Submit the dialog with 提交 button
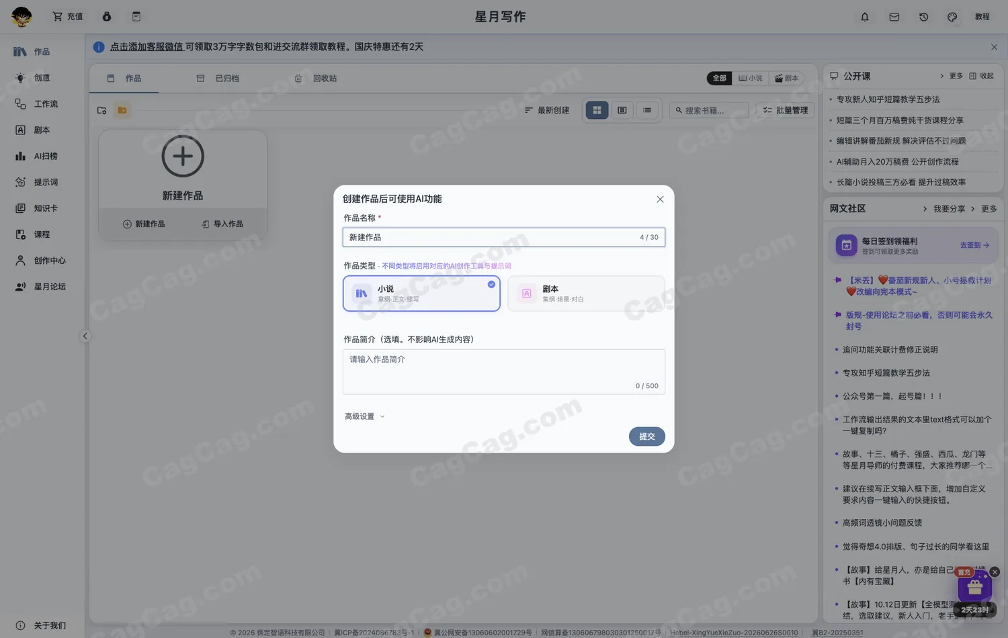Viewport: 1008px width, 638px height. (647, 437)
